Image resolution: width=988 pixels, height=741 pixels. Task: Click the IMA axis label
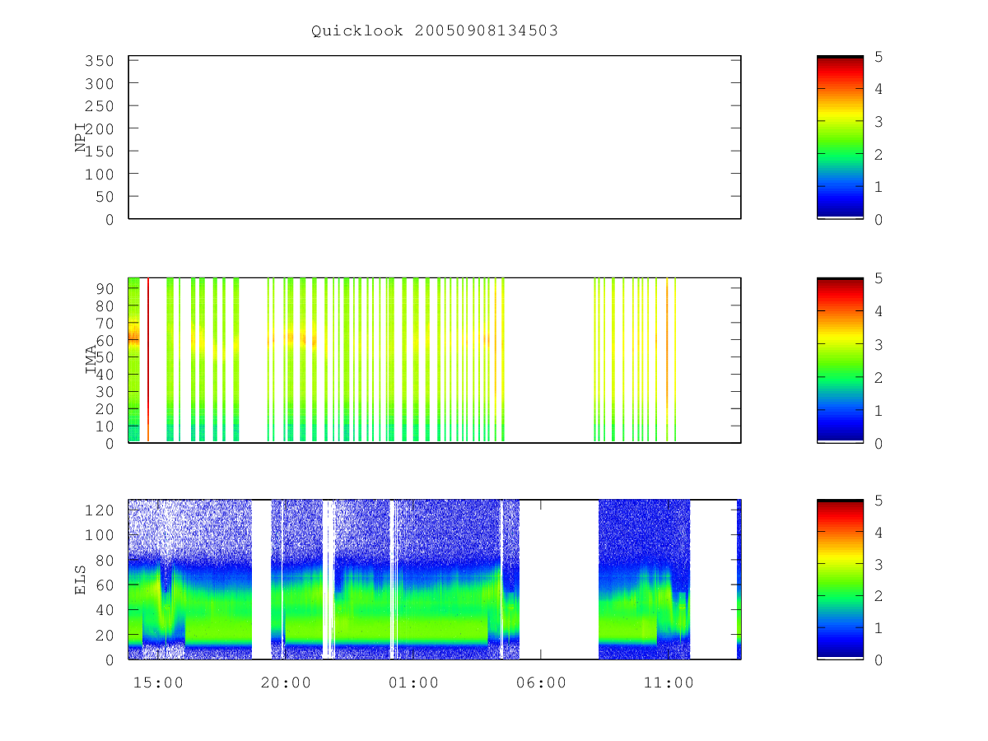[91, 360]
